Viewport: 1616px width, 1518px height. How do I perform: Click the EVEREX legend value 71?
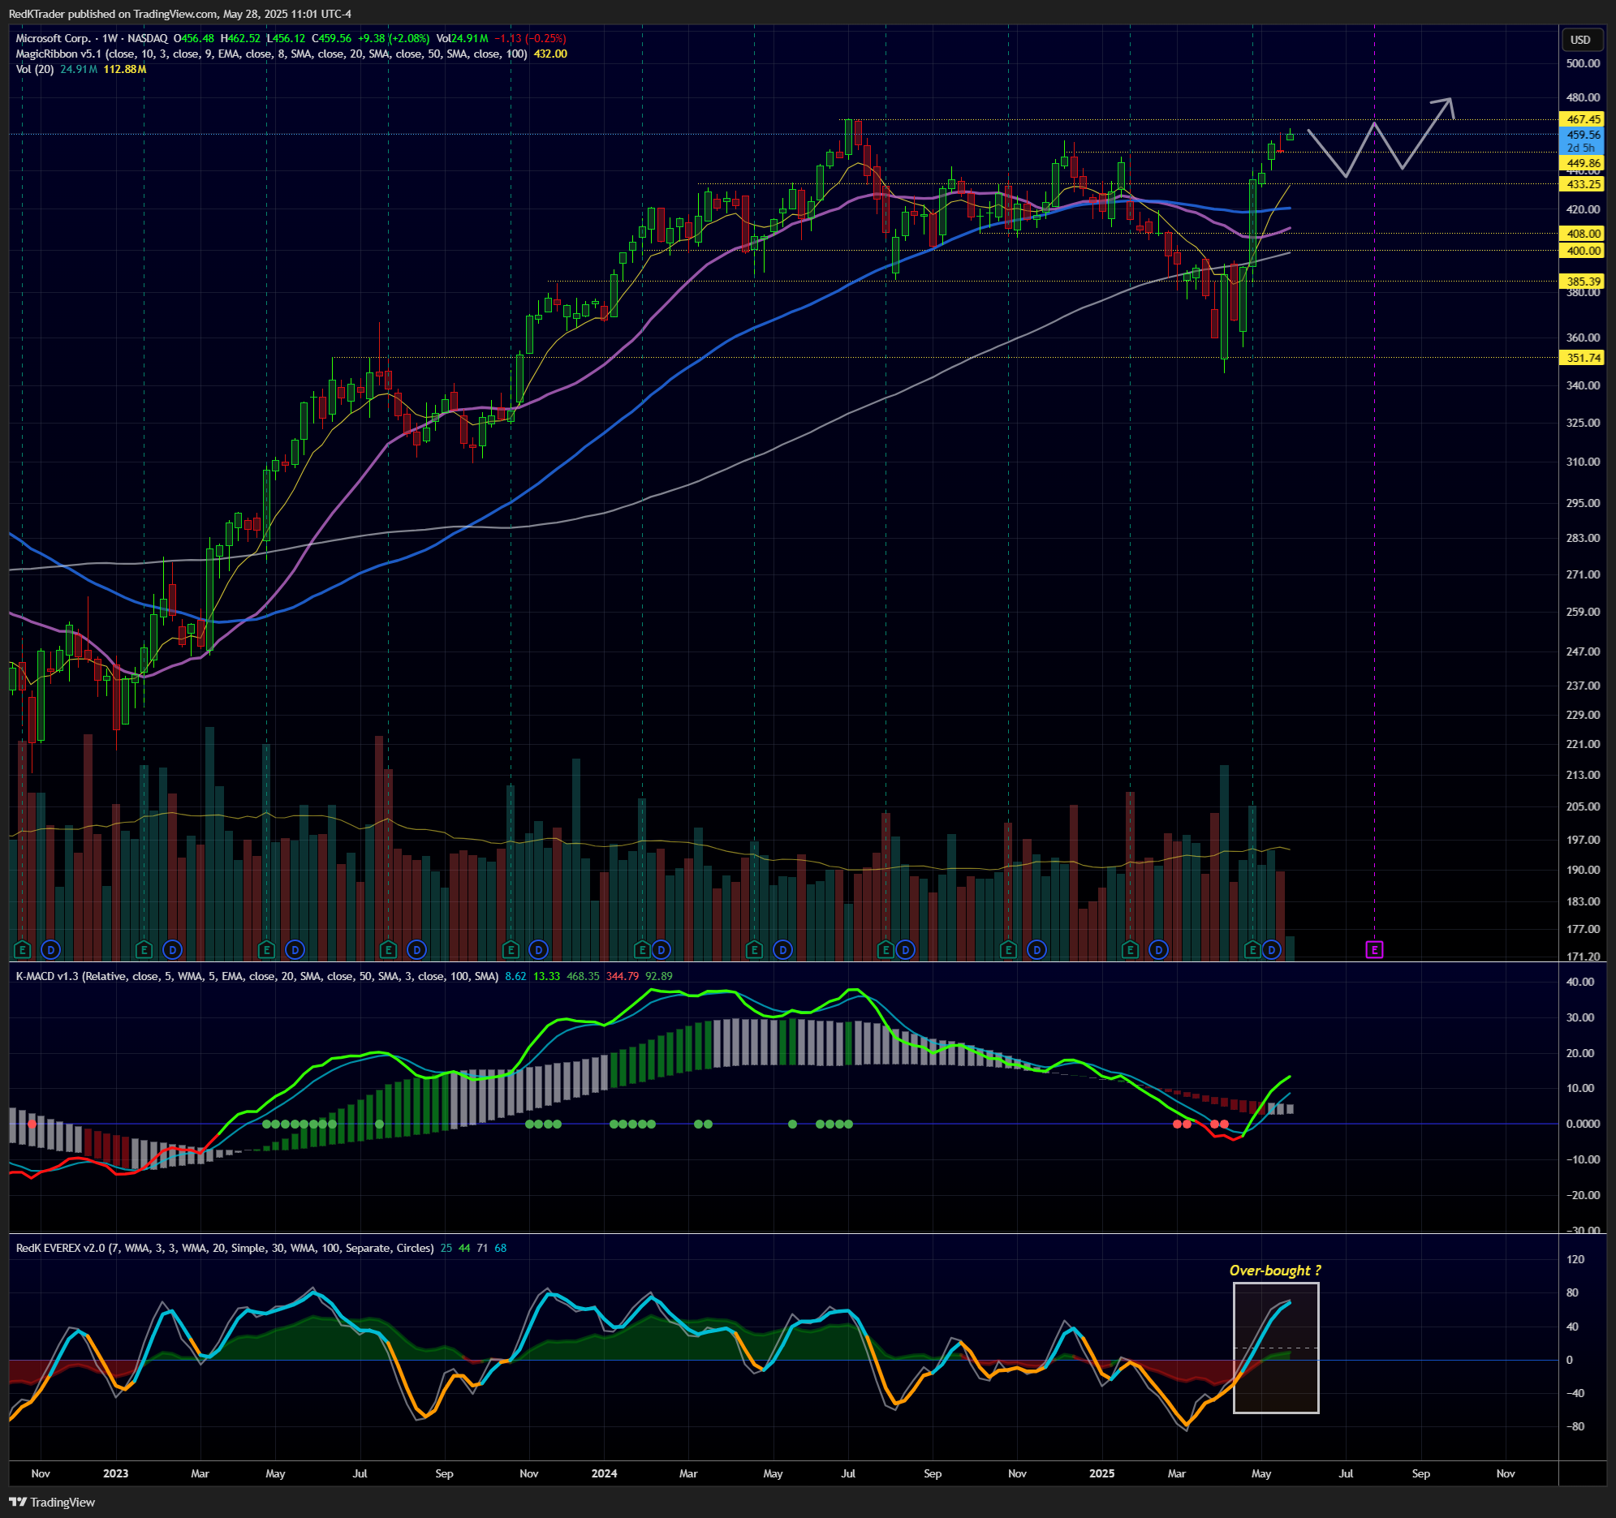(x=483, y=1248)
